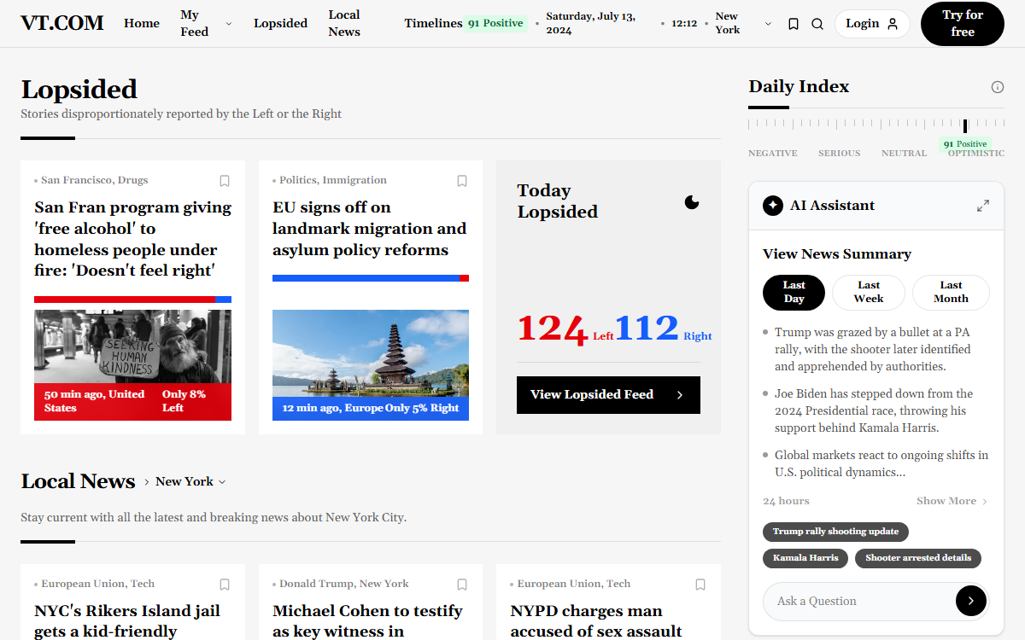Image resolution: width=1025 pixels, height=640 pixels.
Task: Open NYPD charges man headline
Action: click(596, 621)
